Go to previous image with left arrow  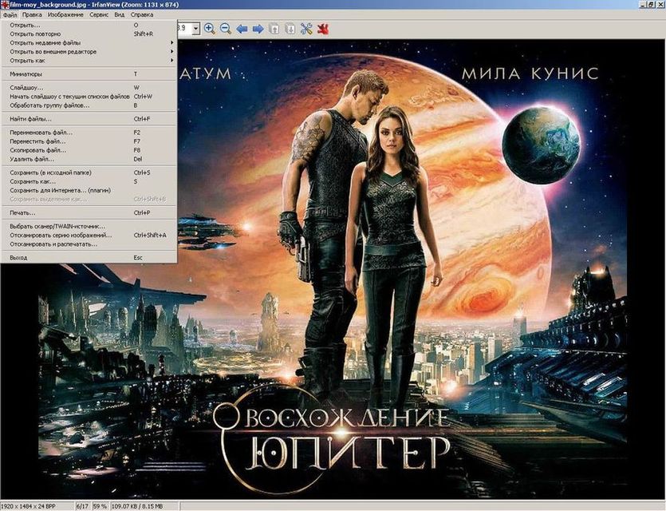pos(242,29)
